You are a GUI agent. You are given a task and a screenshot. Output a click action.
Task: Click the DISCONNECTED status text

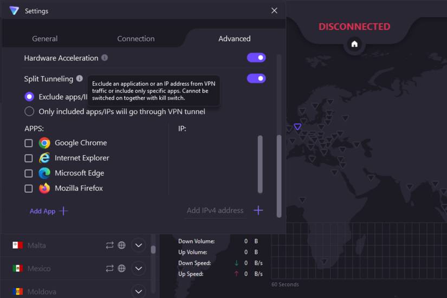click(x=354, y=27)
